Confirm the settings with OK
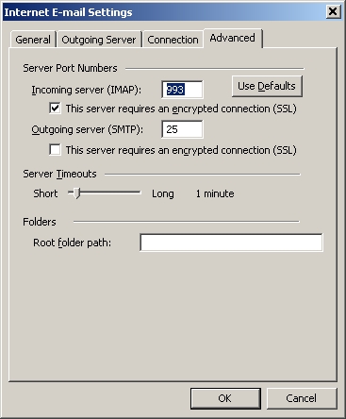 [225, 398]
